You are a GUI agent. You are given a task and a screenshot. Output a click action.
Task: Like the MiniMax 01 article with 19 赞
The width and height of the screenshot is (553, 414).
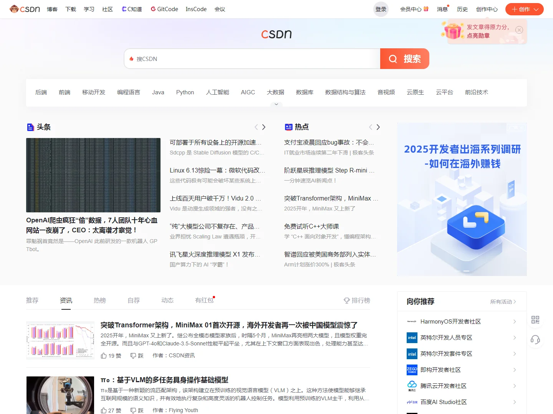(x=111, y=356)
